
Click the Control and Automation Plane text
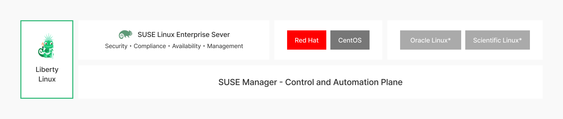(x=344, y=82)
